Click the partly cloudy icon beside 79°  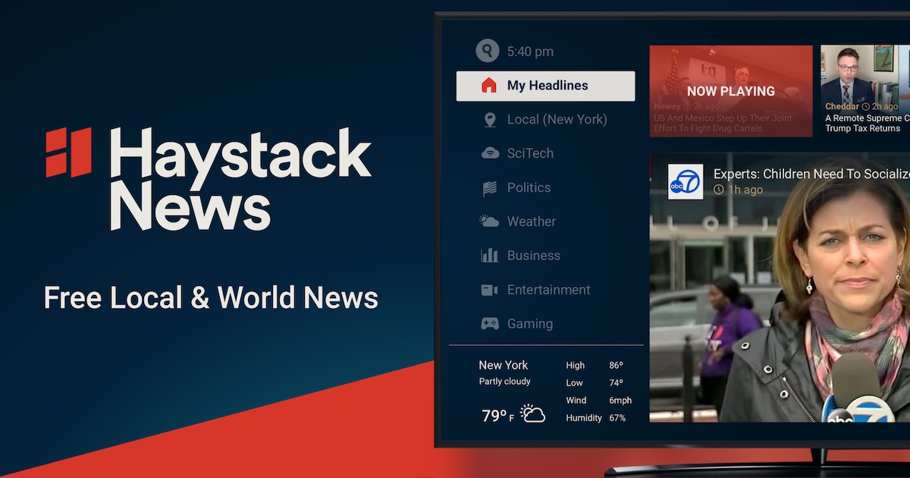[x=532, y=414]
